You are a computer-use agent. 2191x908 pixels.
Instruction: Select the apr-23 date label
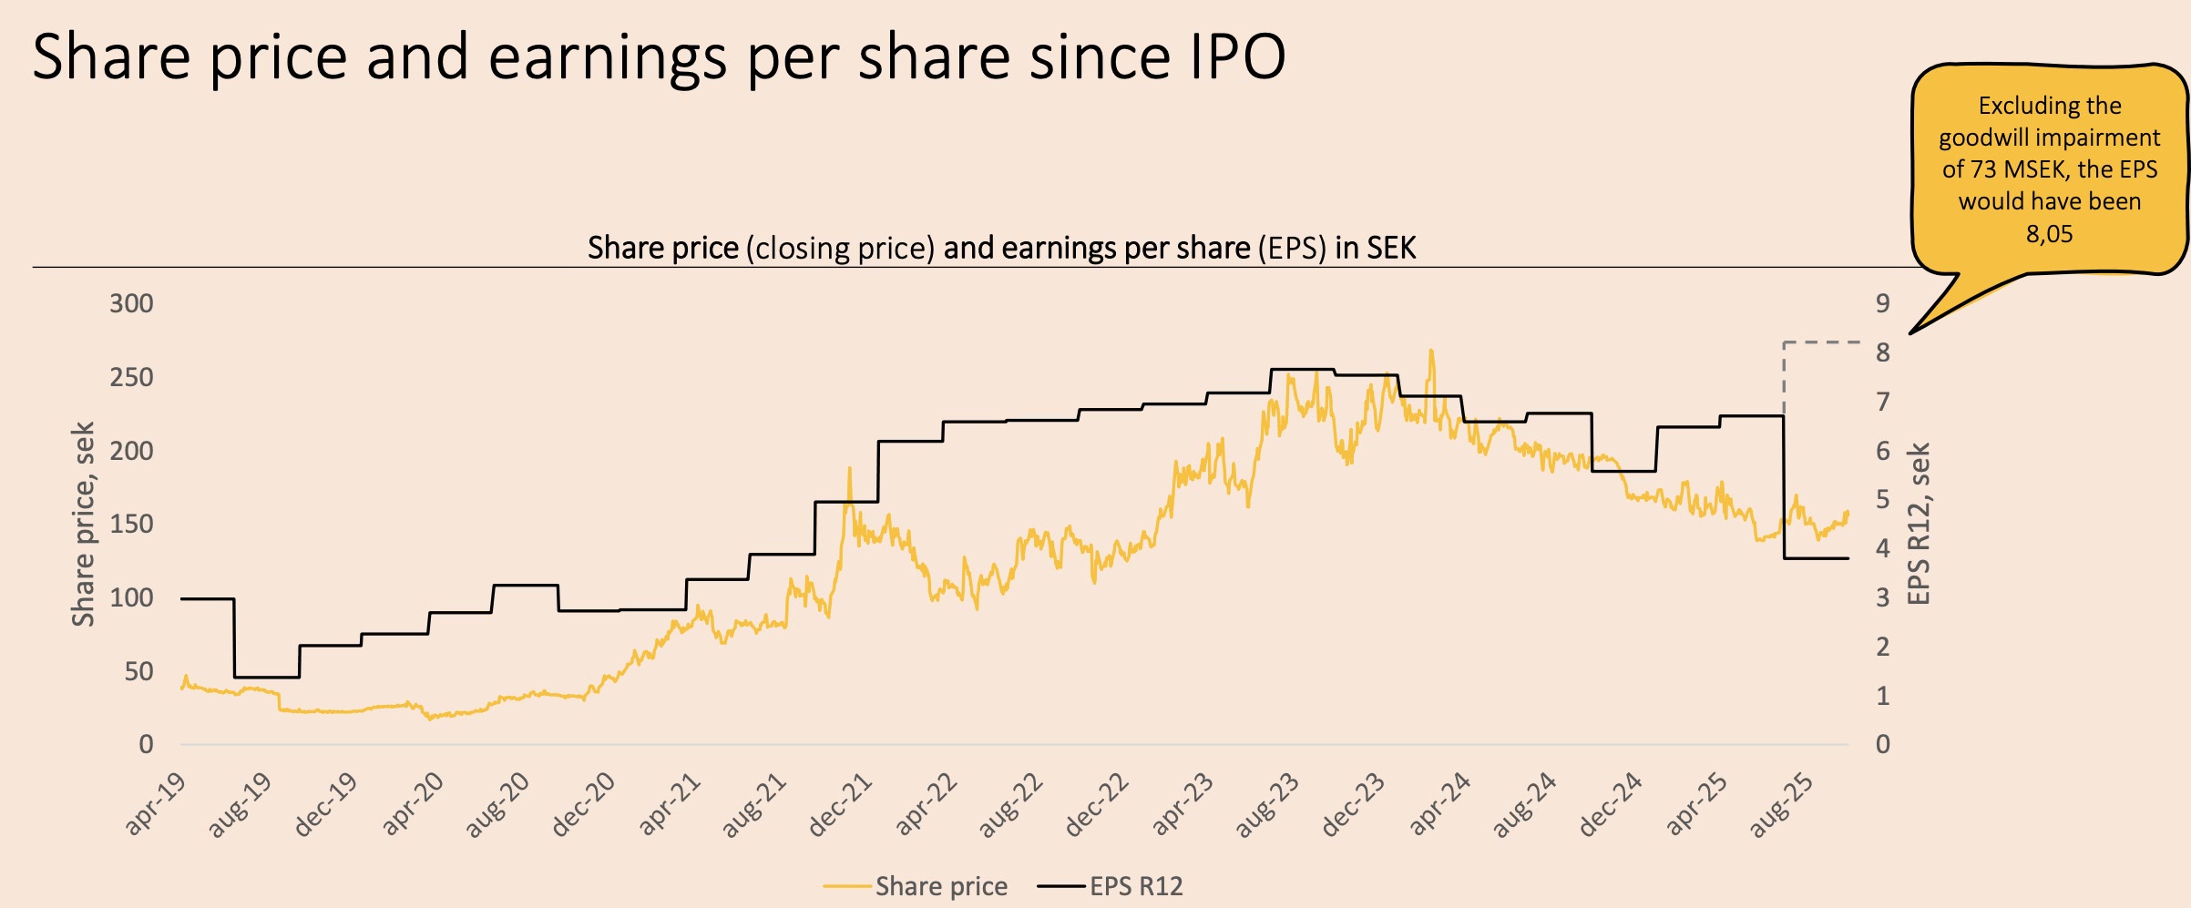point(1183,803)
